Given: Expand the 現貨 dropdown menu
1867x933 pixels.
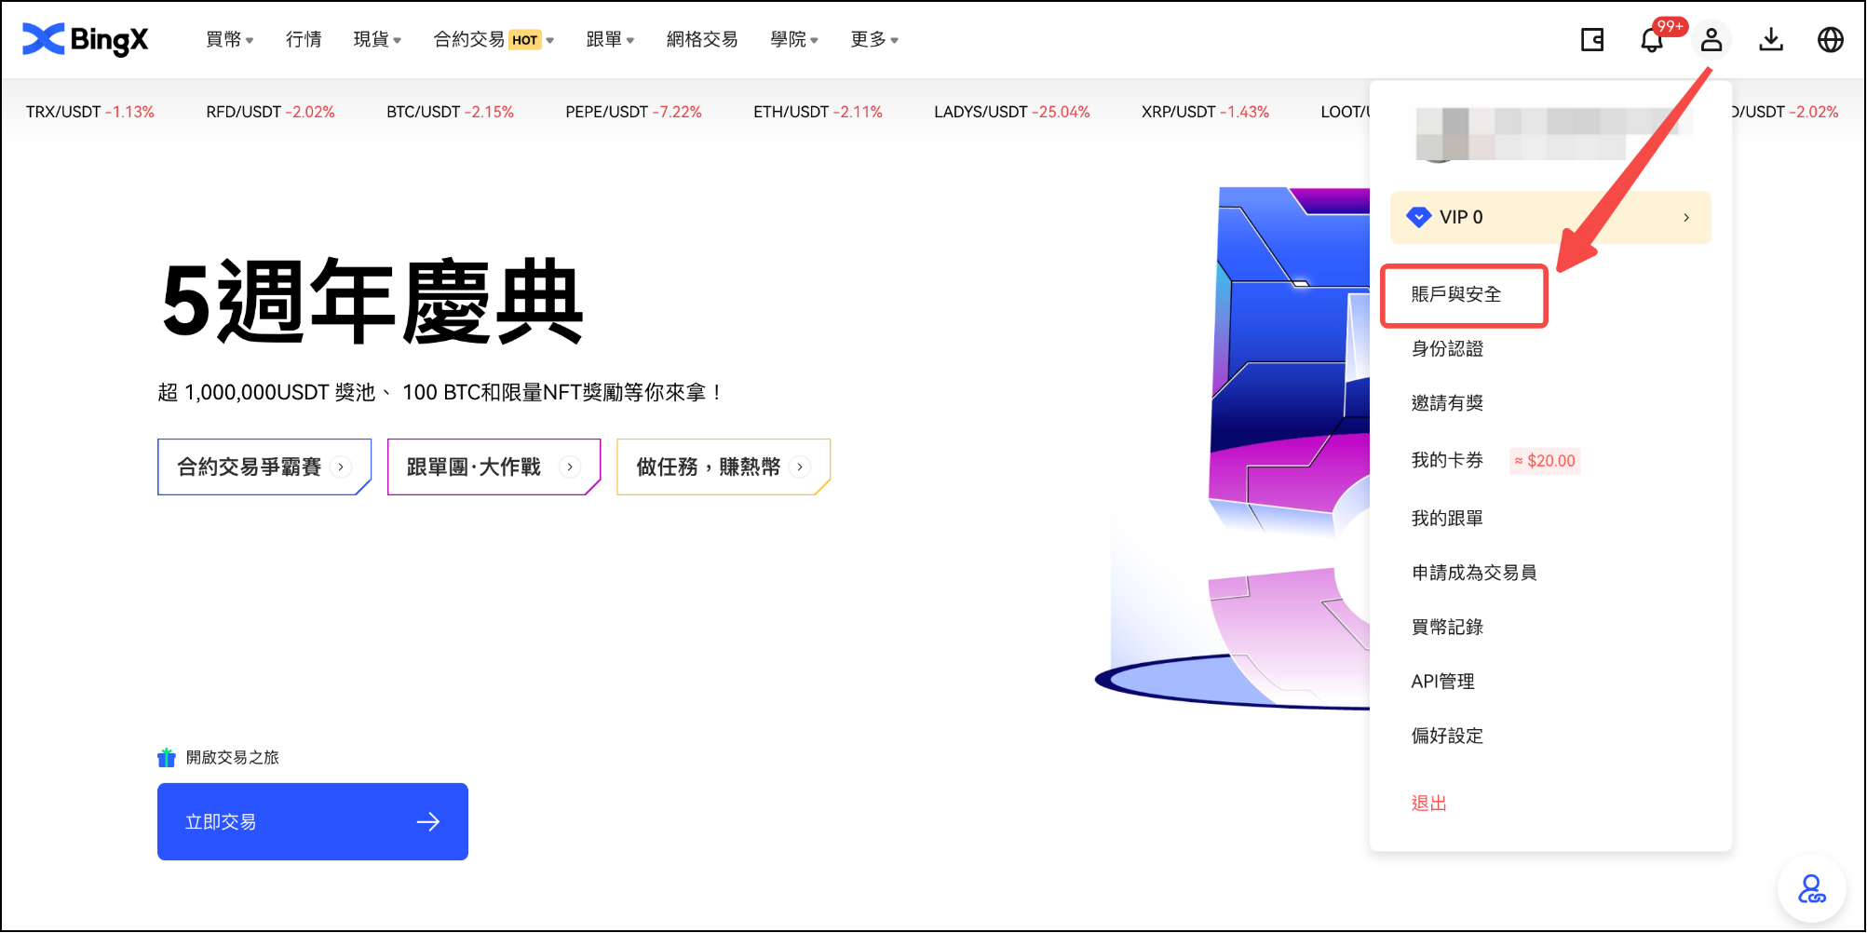Looking at the screenshot, I should [x=377, y=39].
